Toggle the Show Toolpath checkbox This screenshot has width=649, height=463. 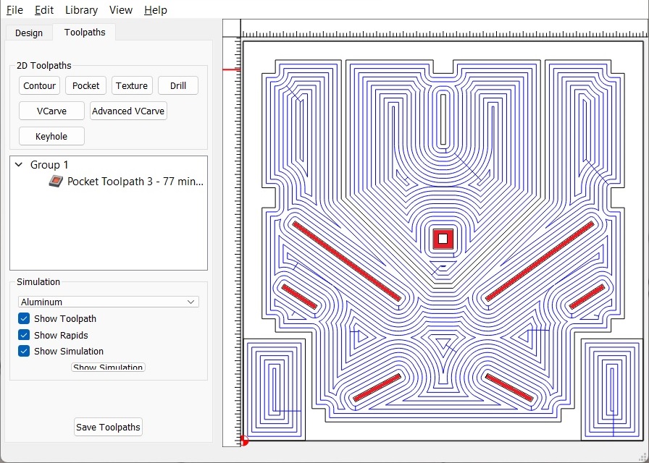(x=24, y=319)
